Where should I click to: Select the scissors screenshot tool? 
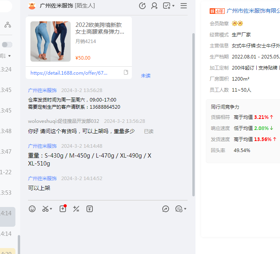(45, 209)
